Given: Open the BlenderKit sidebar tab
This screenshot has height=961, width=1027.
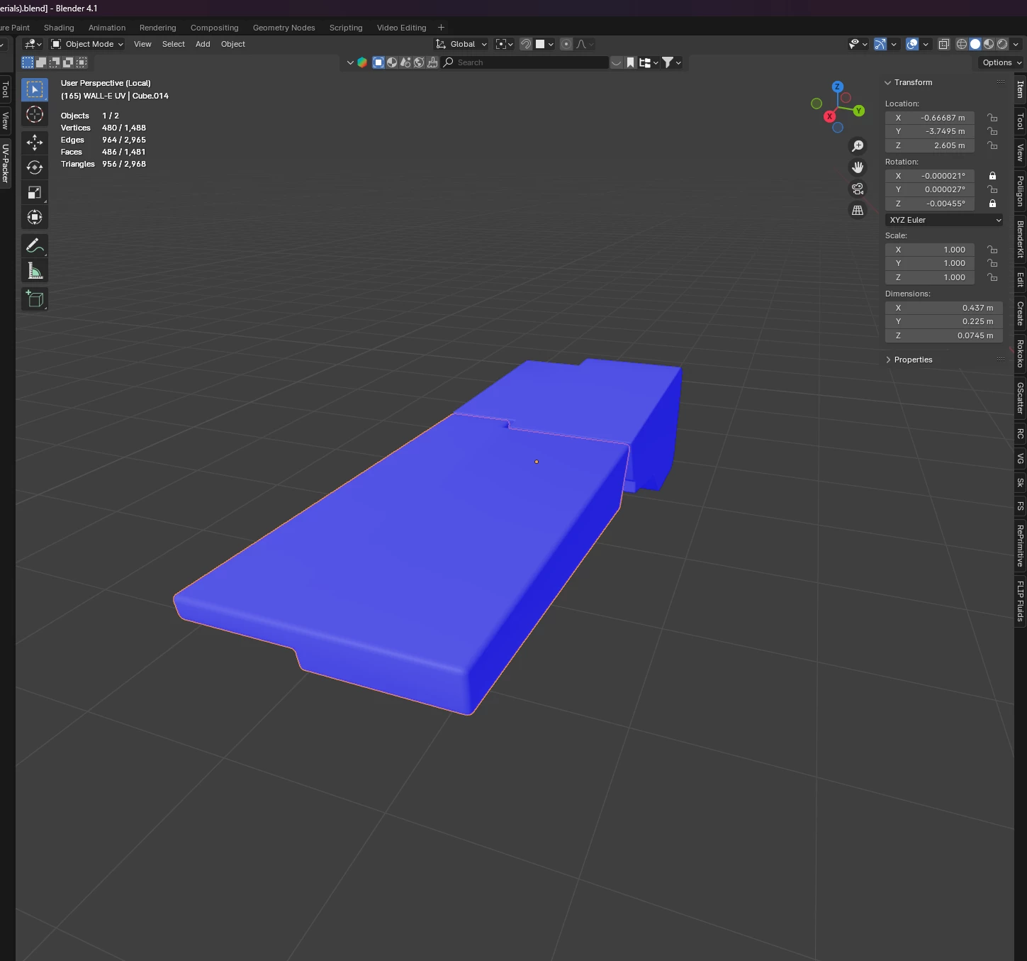Looking at the screenshot, I should [x=1021, y=239].
